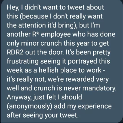
Task: Click the word "Anyway," in the message
Action: pyautogui.click(x=19, y=97)
